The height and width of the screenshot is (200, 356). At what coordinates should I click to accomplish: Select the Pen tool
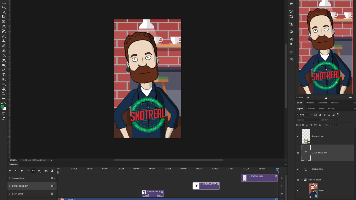coord(4,70)
